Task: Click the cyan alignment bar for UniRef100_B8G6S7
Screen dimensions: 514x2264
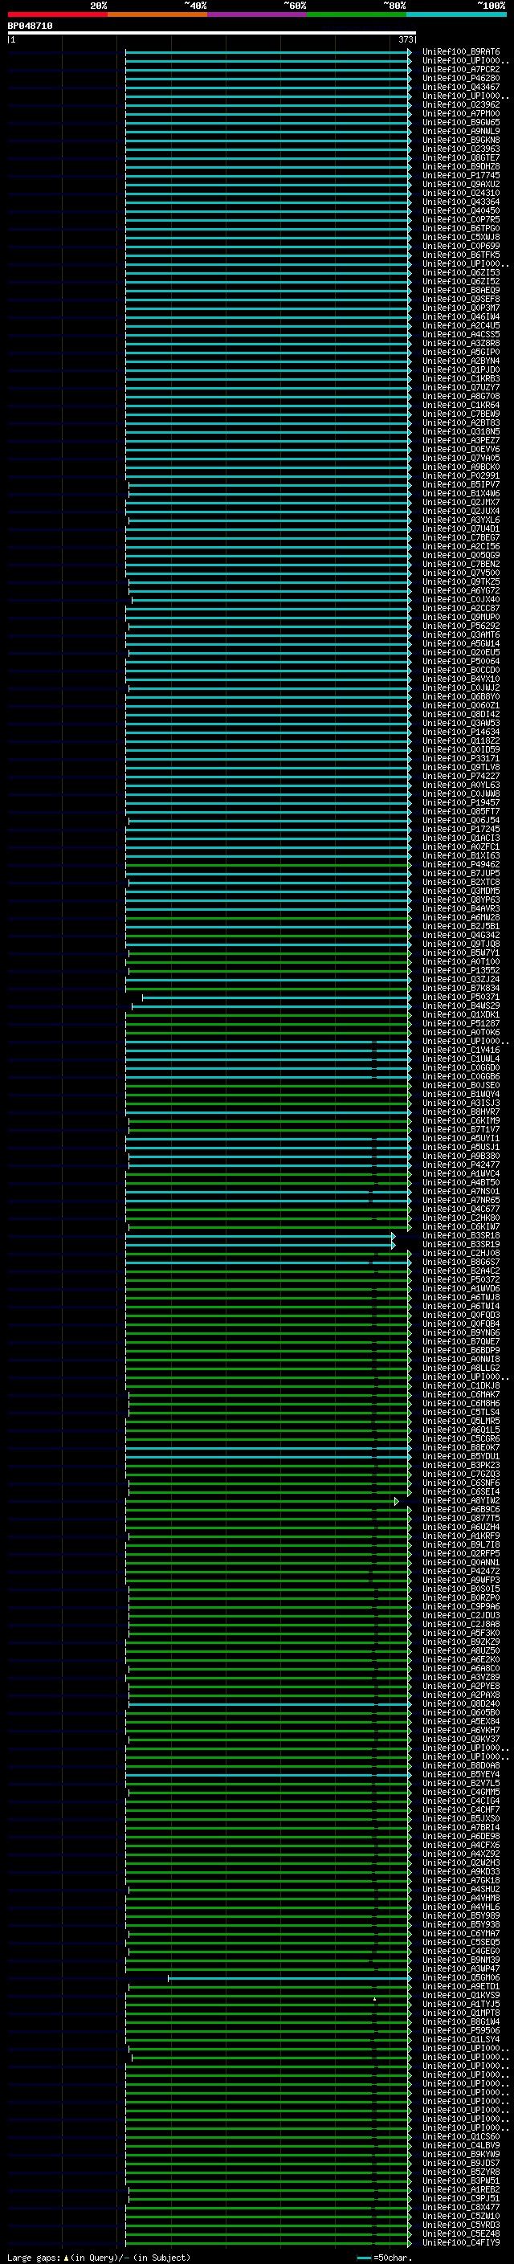Action: point(268,1263)
